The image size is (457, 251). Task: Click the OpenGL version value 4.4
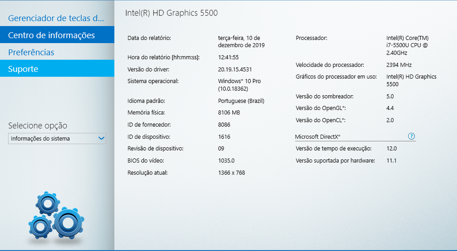[x=390, y=108]
